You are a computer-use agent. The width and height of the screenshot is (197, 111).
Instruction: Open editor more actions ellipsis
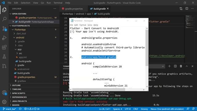[x=192, y=9]
